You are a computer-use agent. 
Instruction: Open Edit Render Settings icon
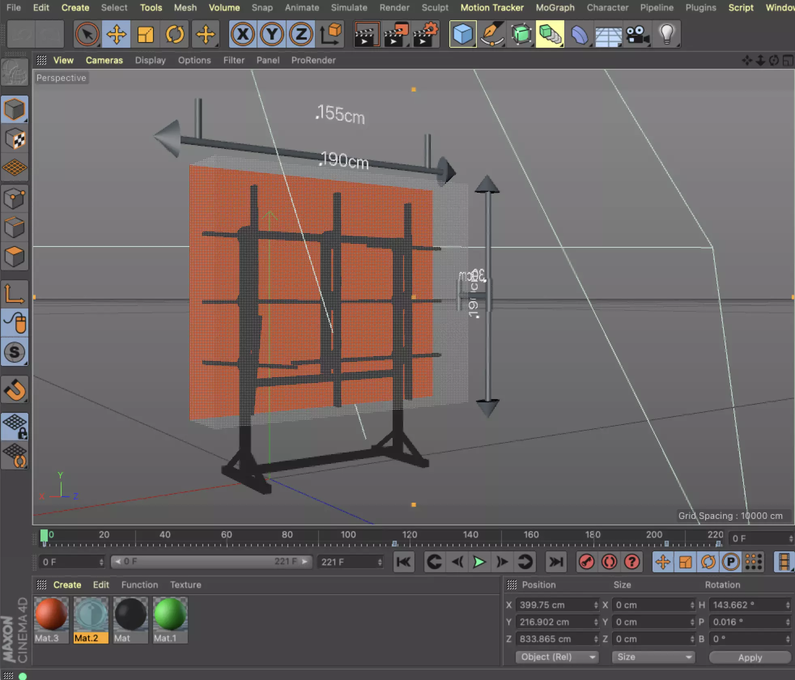(425, 34)
